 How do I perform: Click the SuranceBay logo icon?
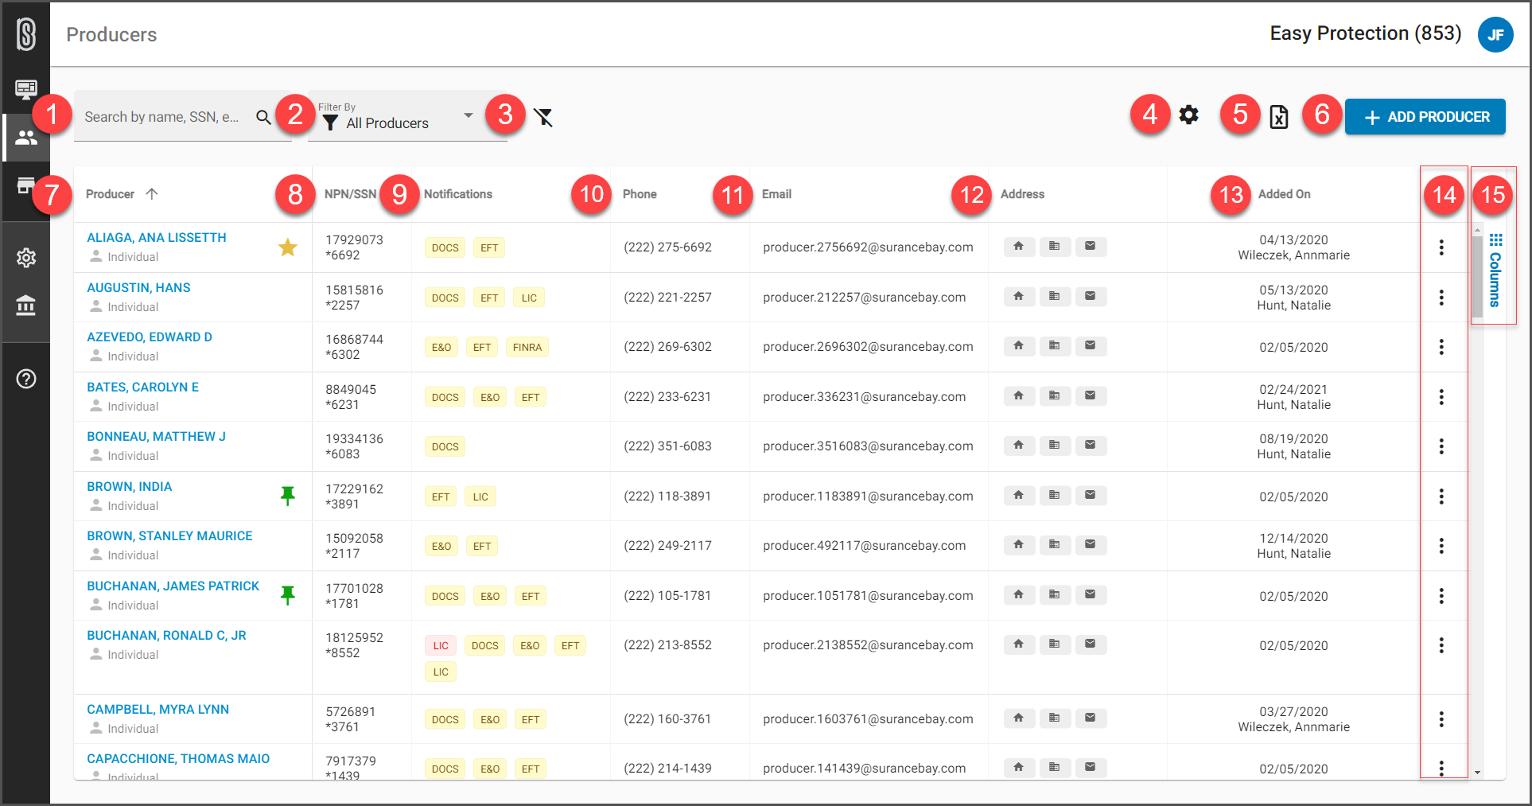tap(26, 34)
